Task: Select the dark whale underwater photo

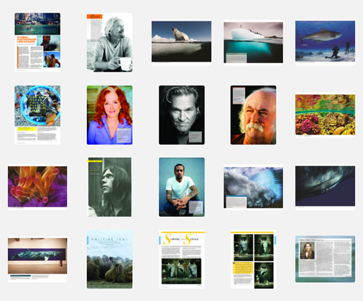Action: point(325,187)
